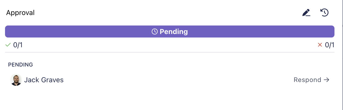Click the divider line below the counts
Screen dimensions: 343x110
(x=169, y=52)
